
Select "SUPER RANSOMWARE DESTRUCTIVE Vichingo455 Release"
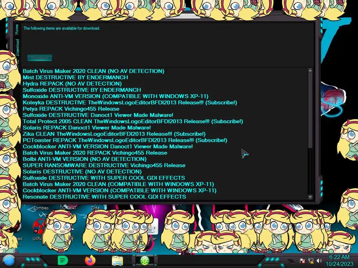coord(104,165)
